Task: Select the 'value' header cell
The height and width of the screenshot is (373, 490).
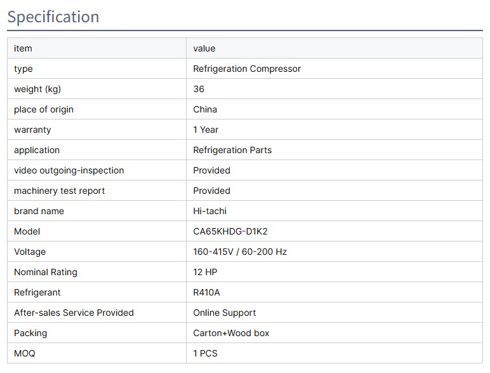Action: (204, 48)
